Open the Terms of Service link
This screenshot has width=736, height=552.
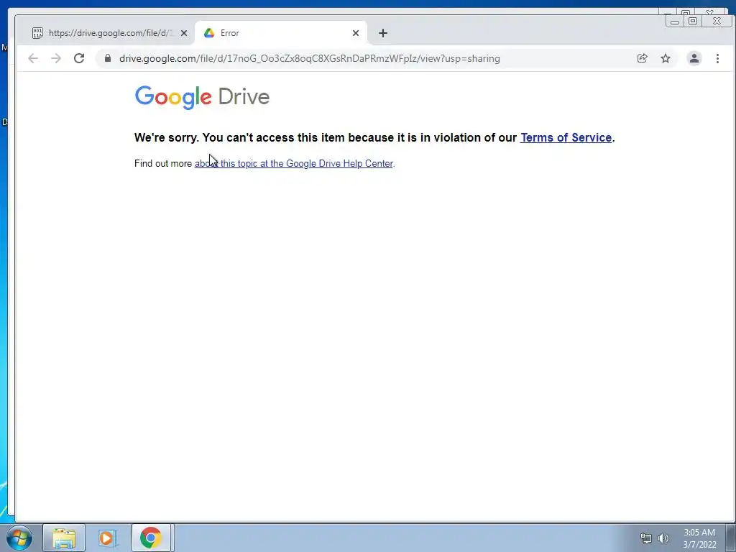click(x=566, y=137)
